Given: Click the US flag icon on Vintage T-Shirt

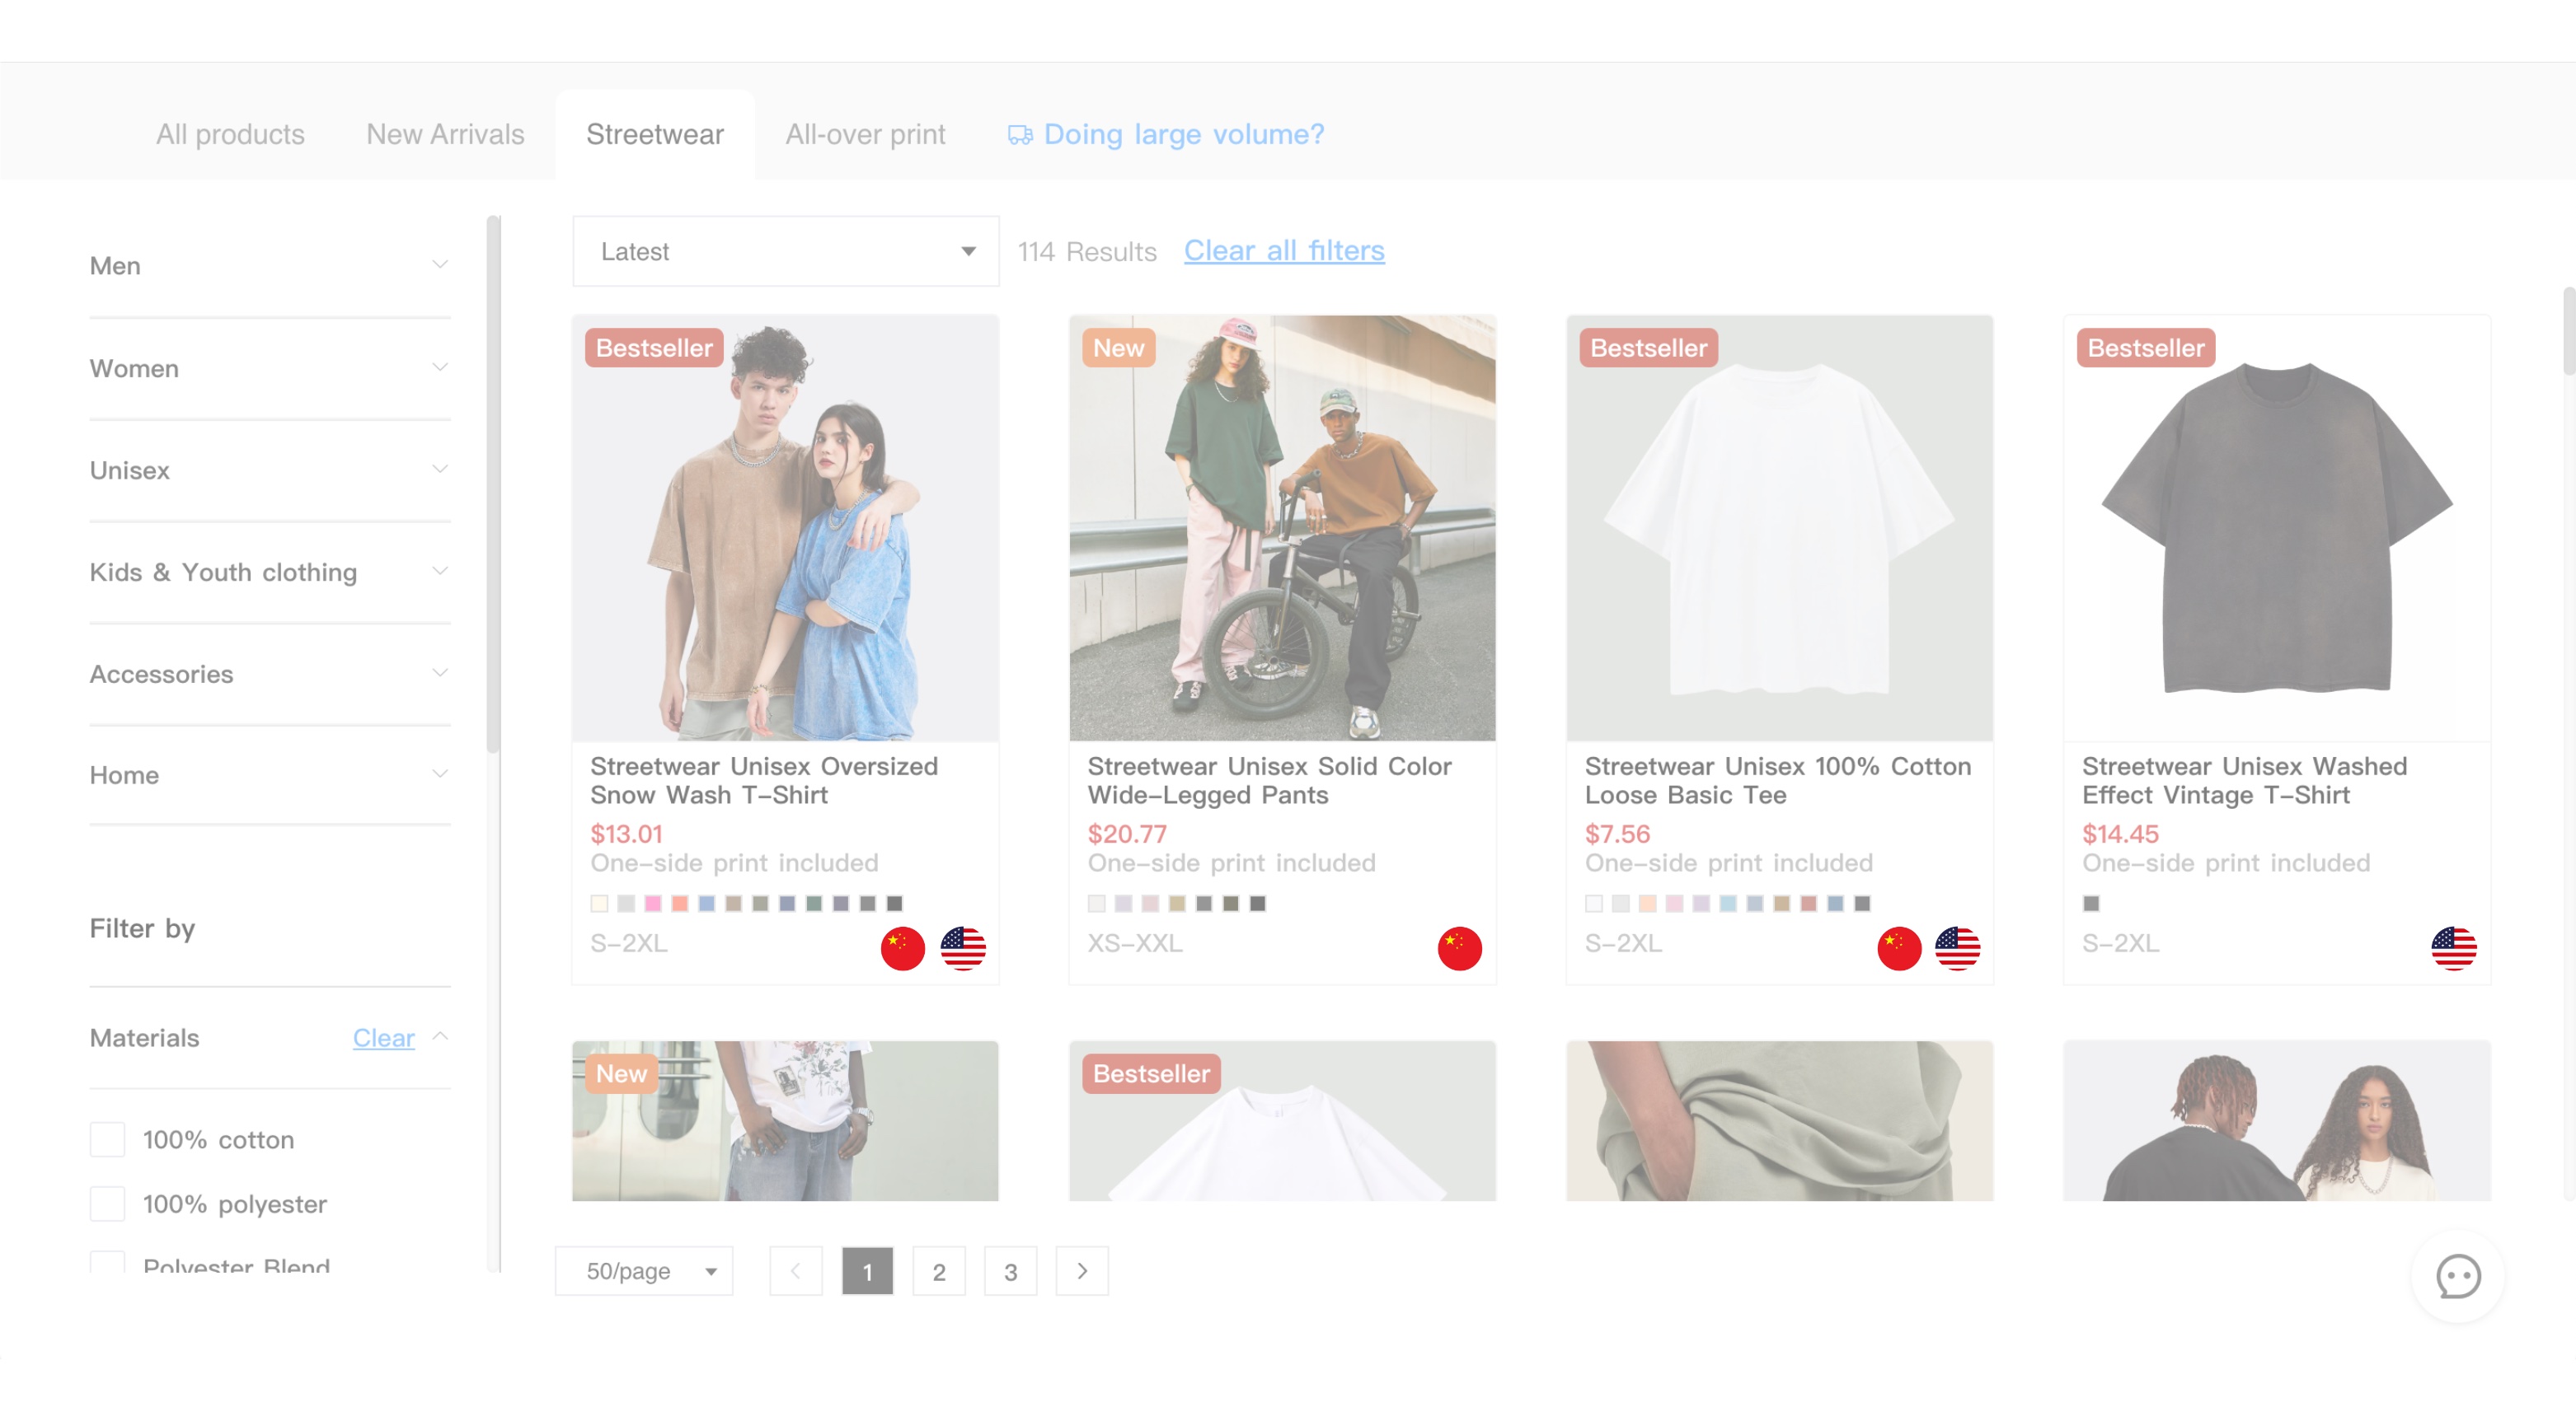Looking at the screenshot, I should [2453, 947].
